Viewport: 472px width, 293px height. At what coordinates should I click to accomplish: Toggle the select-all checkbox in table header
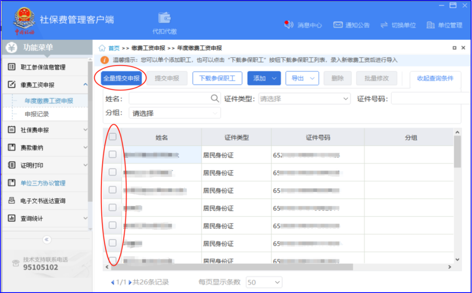[x=113, y=137]
